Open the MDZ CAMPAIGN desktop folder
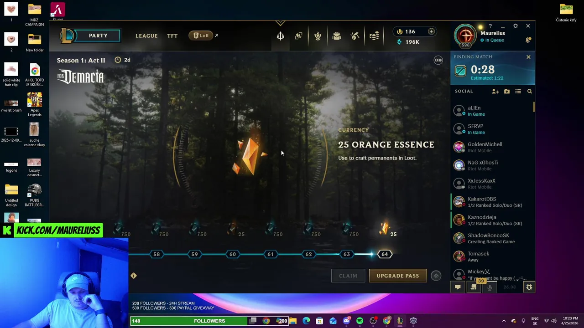584x328 pixels. point(34,15)
